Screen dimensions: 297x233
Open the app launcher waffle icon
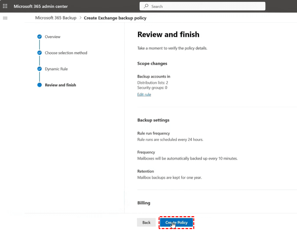coord(5,6)
